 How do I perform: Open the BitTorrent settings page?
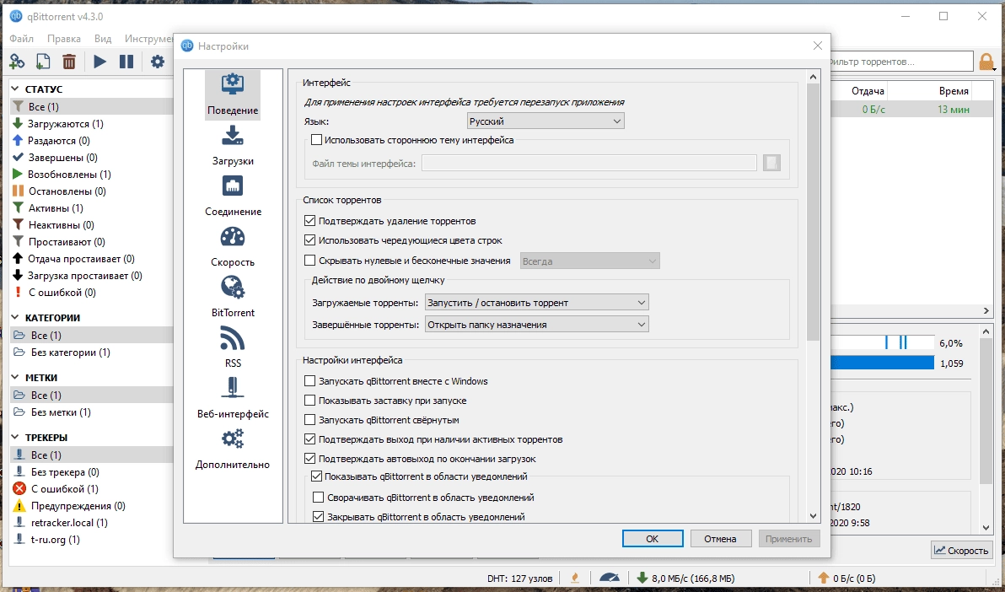click(233, 298)
